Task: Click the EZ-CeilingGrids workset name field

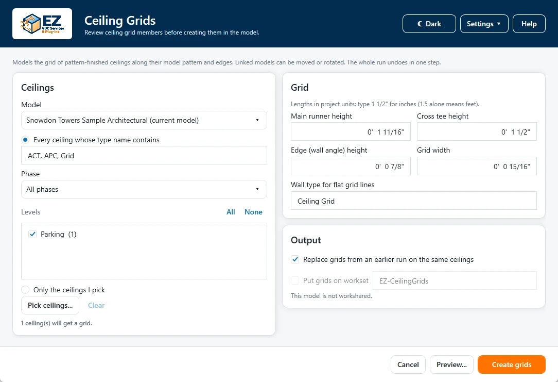Action: click(455, 281)
